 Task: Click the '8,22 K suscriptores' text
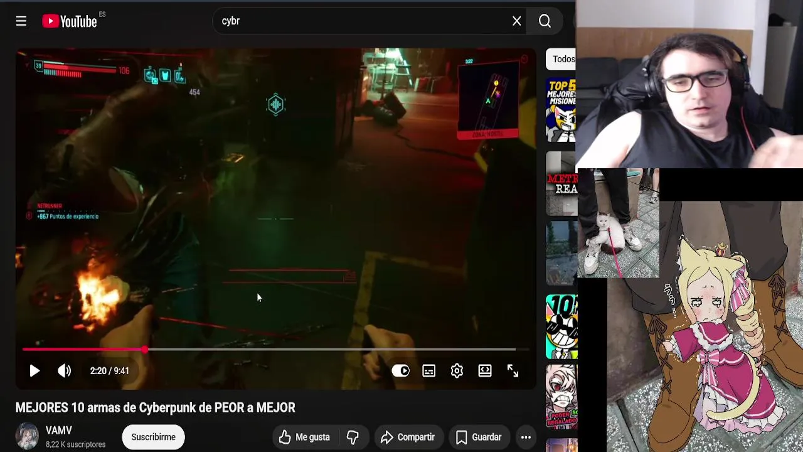point(75,444)
